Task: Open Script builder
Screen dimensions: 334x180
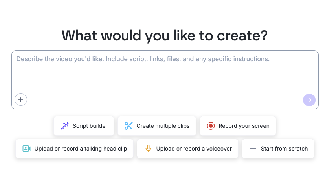Action: [84, 126]
